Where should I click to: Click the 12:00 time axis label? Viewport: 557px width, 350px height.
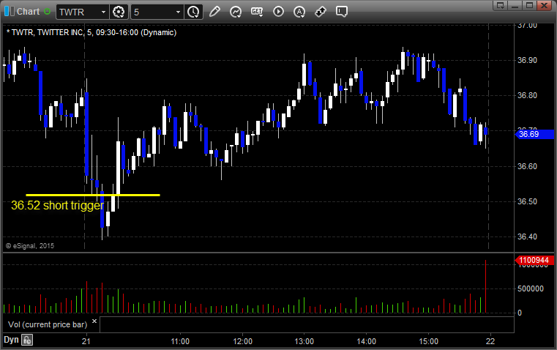(x=242, y=341)
